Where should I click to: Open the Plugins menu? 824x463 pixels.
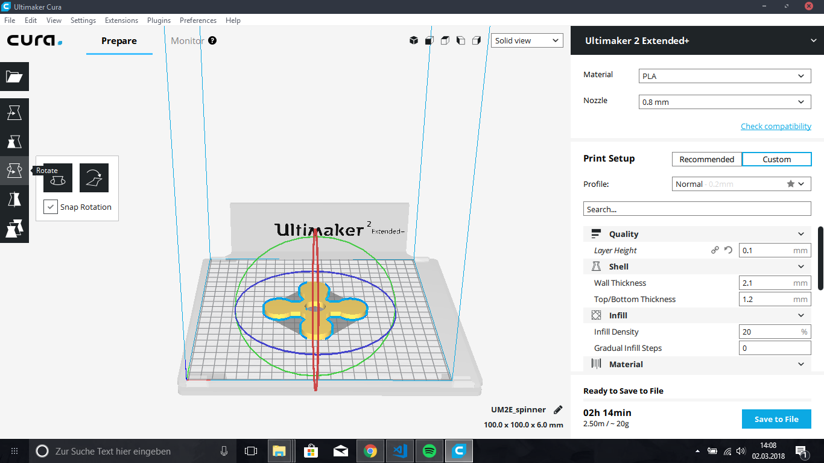click(x=159, y=20)
